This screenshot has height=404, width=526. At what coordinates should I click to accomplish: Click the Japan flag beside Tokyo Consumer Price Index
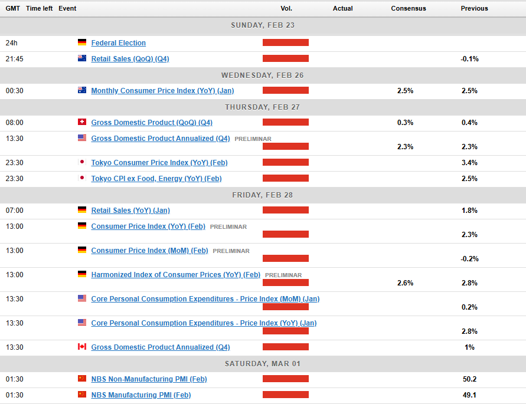click(x=82, y=163)
